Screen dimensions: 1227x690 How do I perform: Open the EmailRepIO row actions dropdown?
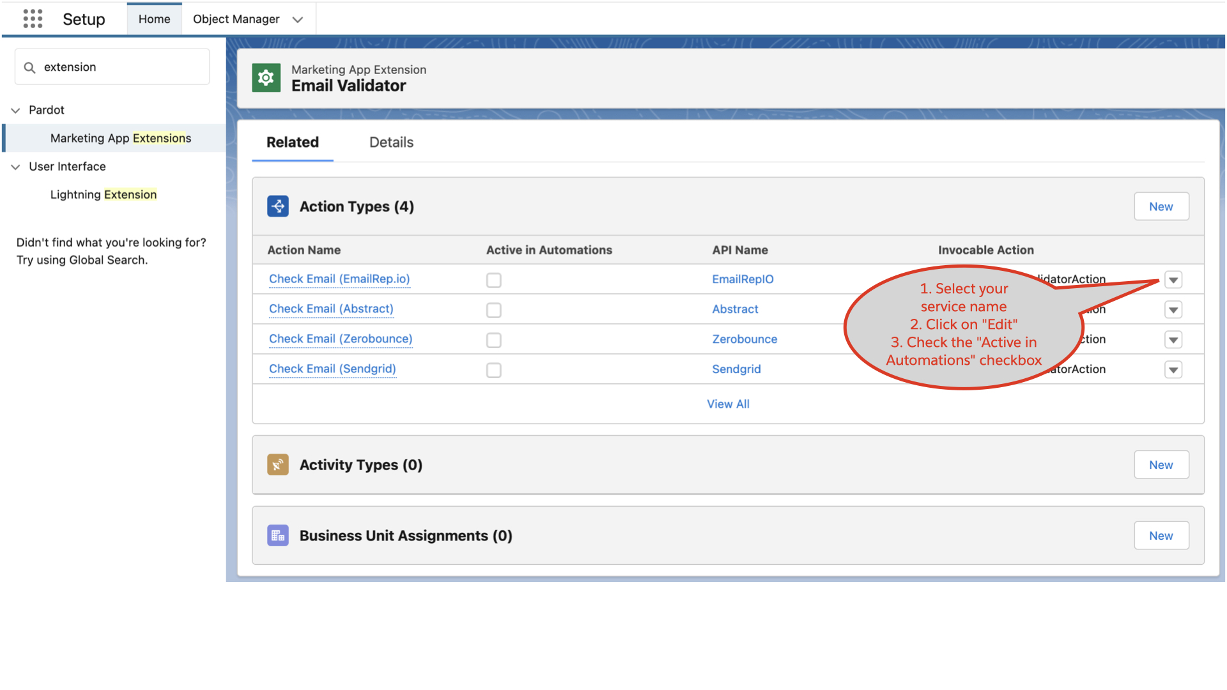click(x=1173, y=280)
